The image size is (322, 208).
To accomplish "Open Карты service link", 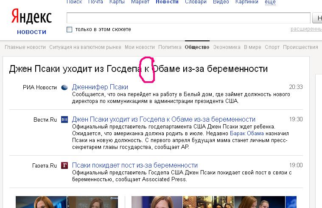I will pos(117,2).
